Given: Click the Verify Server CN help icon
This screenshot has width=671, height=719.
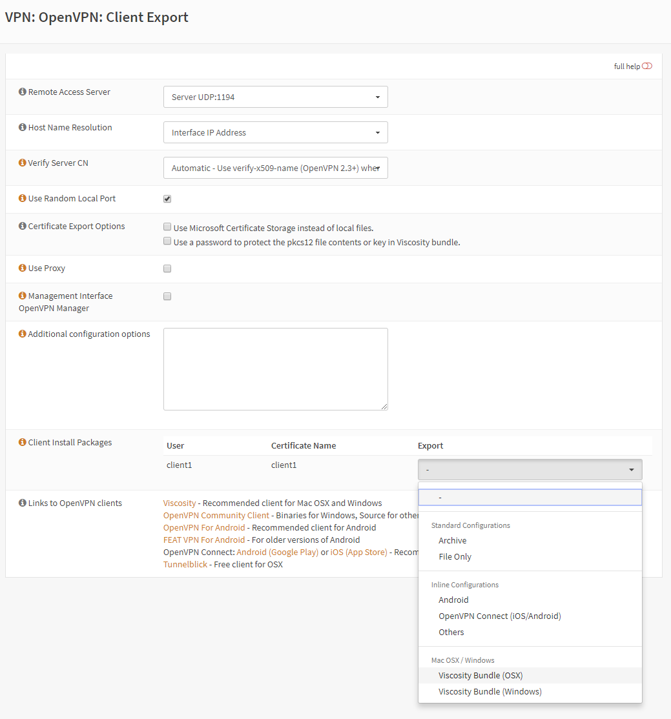Looking at the screenshot, I should [23, 163].
